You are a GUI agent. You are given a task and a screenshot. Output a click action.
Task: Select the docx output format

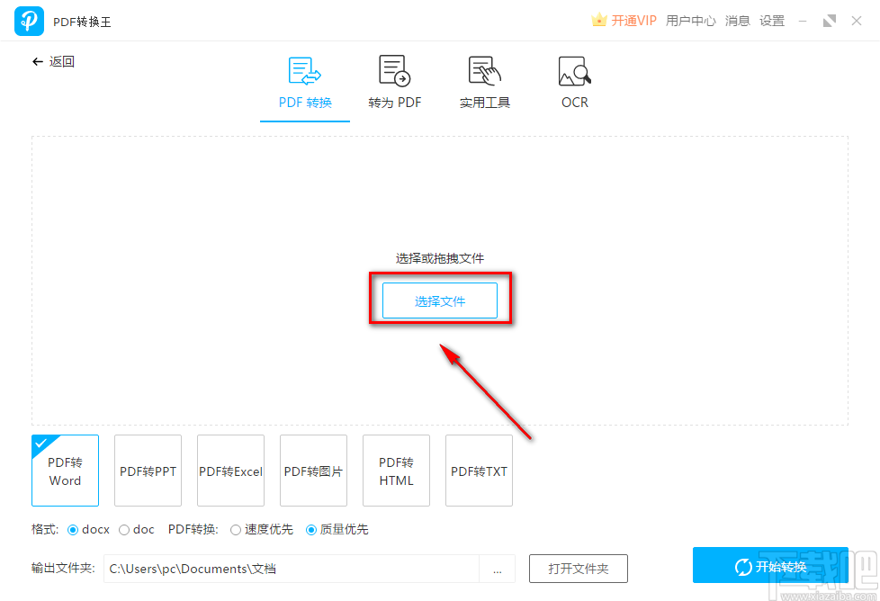[74, 529]
